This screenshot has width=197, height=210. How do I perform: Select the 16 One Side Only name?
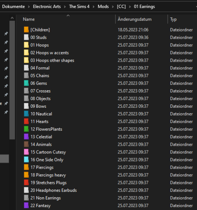pyautogui.click(x=47, y=160)
